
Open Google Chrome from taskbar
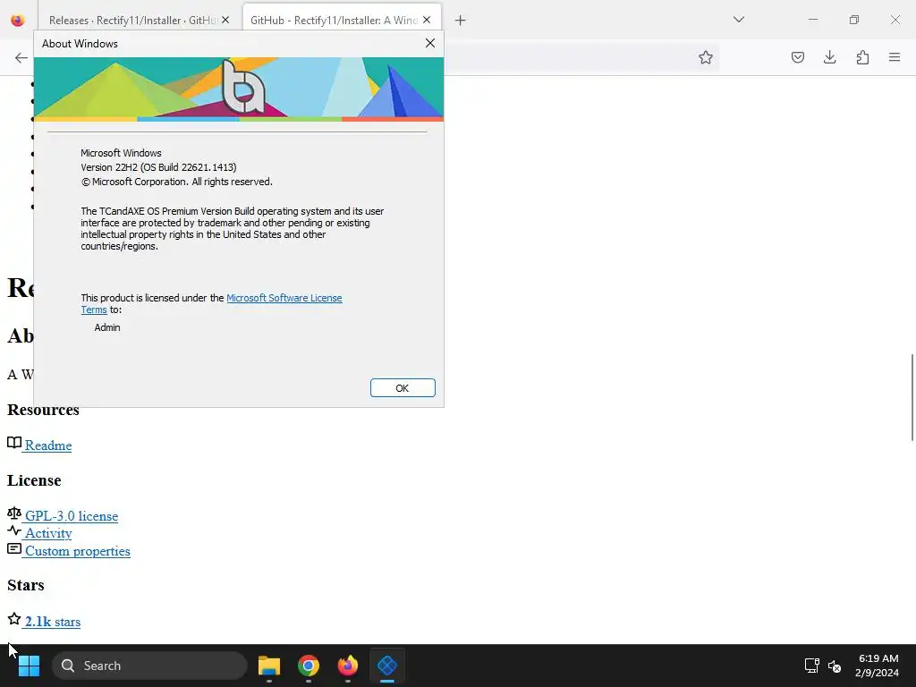pyautogui.click(x=309, y=666)
